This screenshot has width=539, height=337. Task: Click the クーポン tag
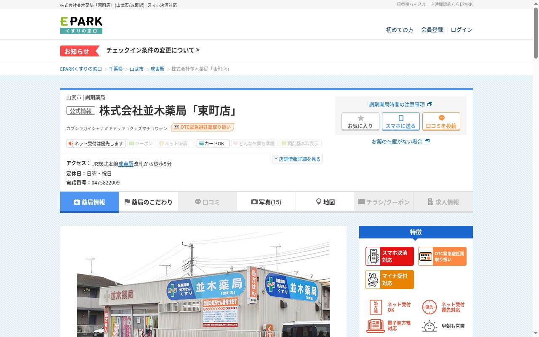pyautogui.click(x=141, y=143)
